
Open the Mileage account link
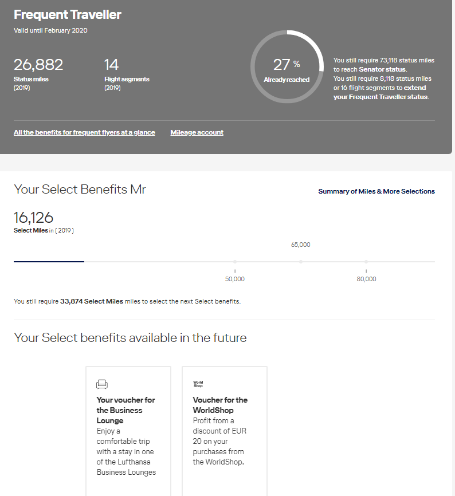click(197, 132)
